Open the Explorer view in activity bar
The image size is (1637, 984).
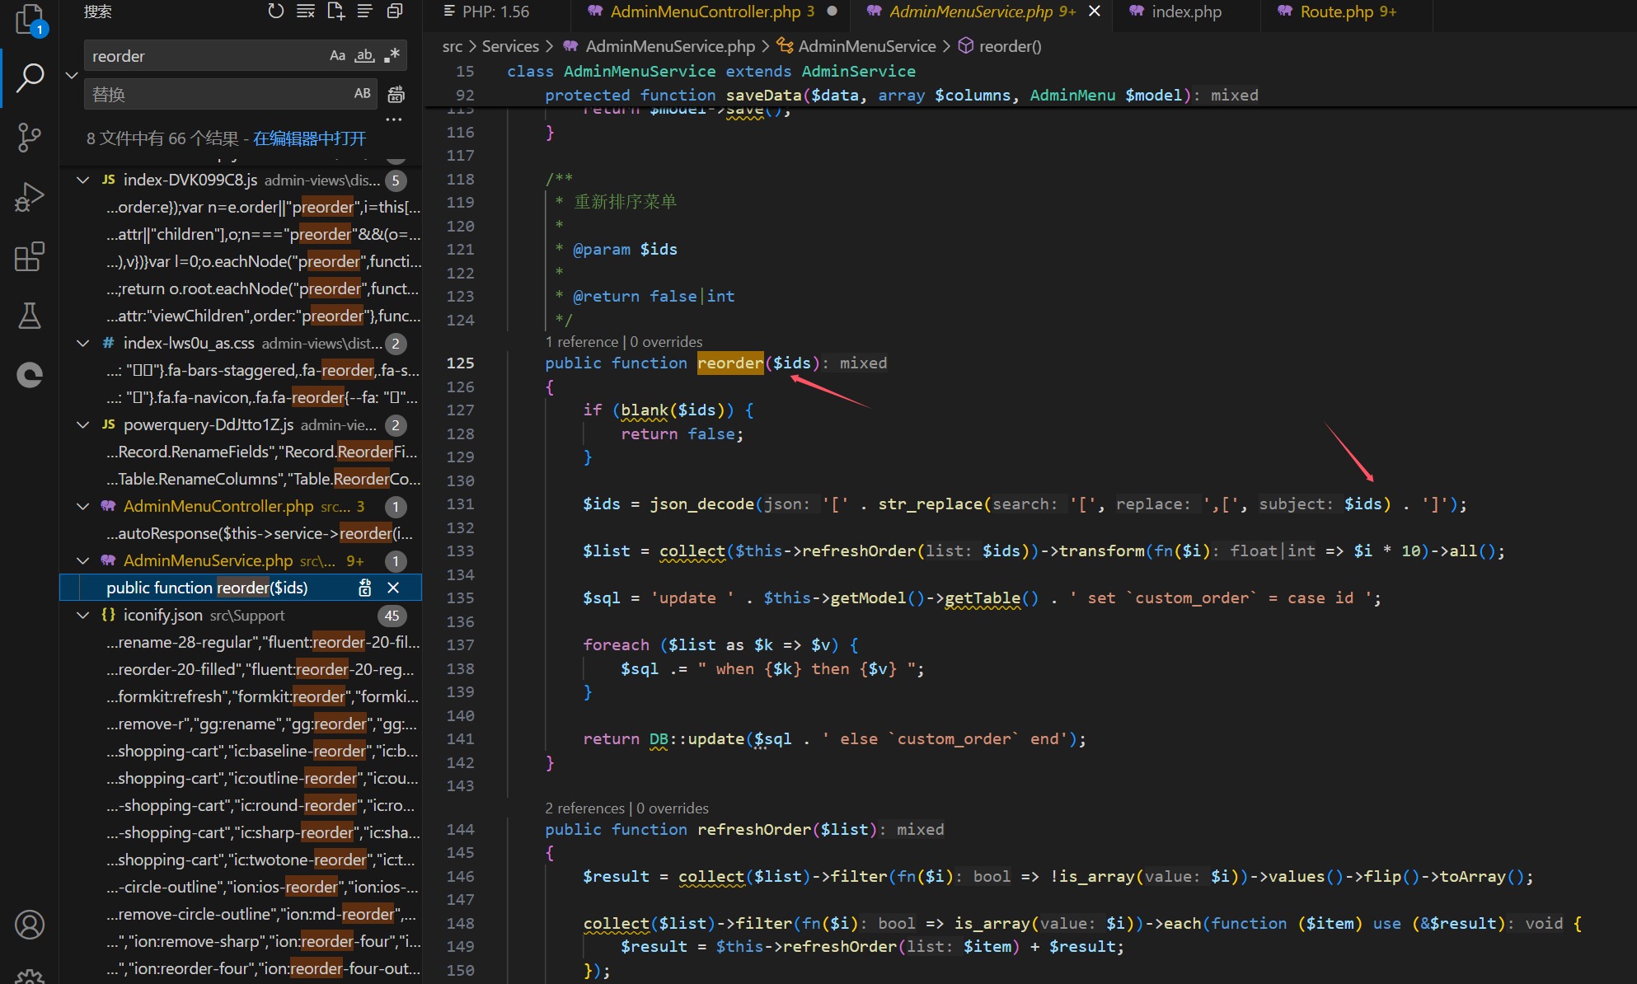(29, 18)
